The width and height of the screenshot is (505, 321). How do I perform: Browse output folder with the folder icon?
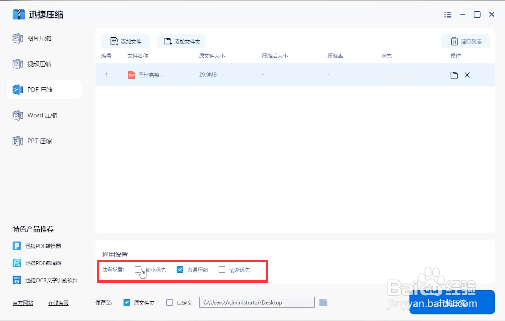coord(323,302)
